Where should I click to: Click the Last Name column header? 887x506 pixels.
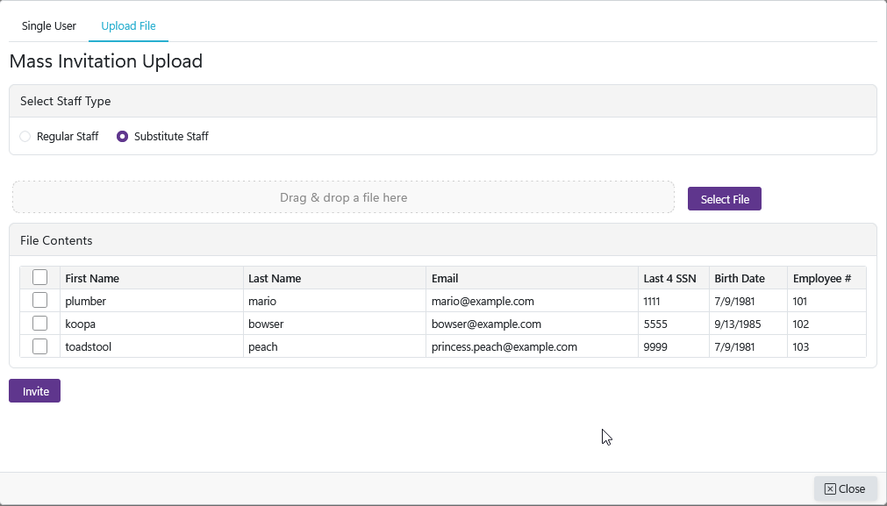pyautogui.click(x=275, y=279)
